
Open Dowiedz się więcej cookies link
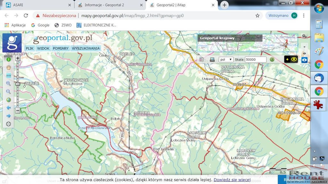coord(232,180)
